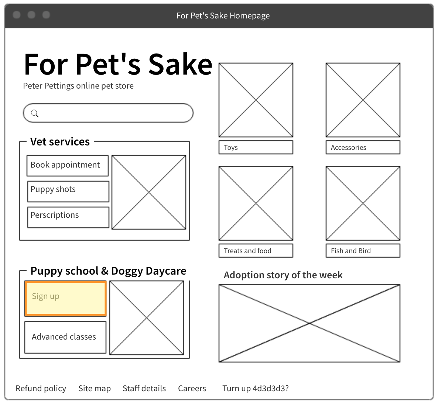Viewport: 438px width, 406px height.
Task: Click the Vet services image placeholder
Action: tap(148, 192)
